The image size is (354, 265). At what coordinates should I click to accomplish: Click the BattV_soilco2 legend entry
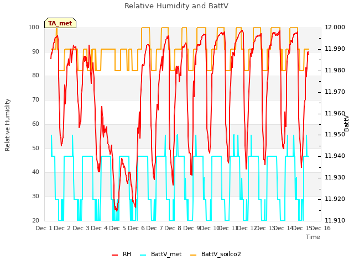[215, 254]
